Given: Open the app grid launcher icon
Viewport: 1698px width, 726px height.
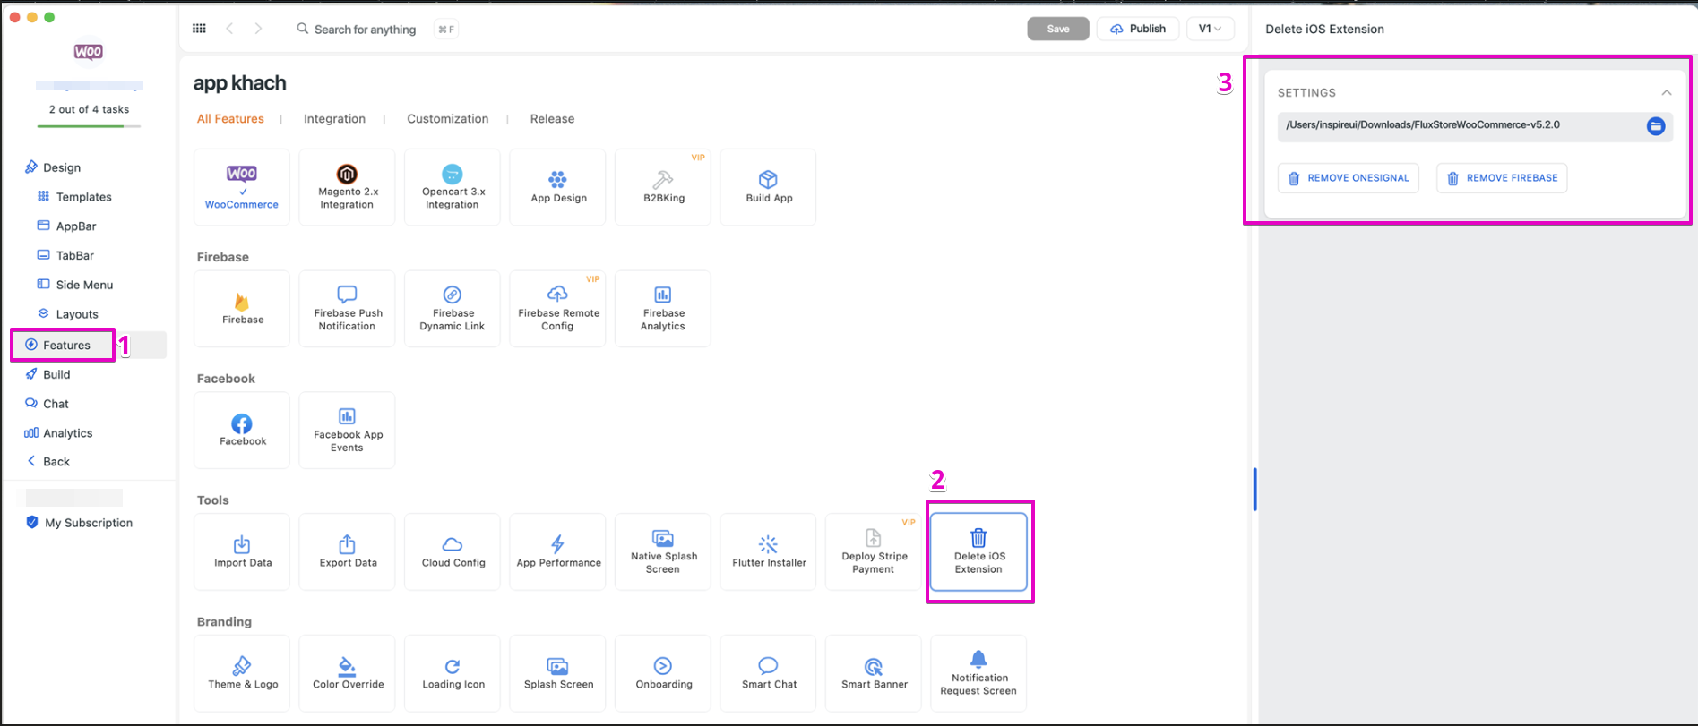Looking at the screenshot, I should 199,29.
